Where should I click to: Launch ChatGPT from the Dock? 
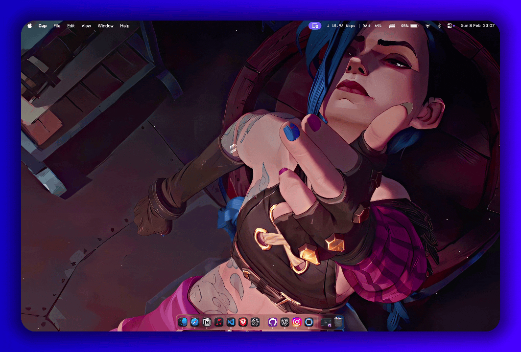(x=284, y=322)
